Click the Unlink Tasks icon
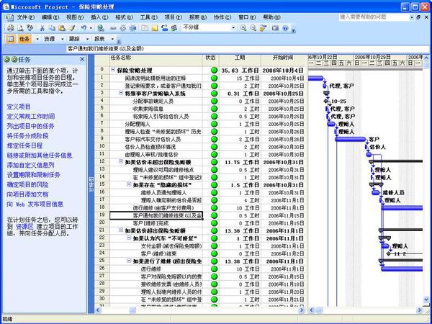 coord(123,28)
